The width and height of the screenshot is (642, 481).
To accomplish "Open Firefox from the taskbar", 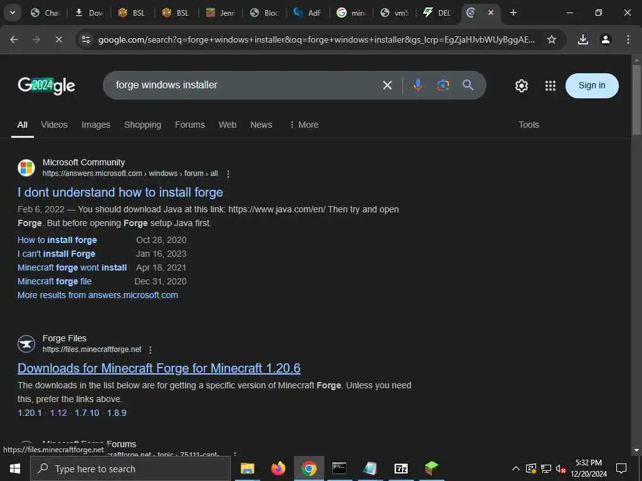I will [278, 468].
